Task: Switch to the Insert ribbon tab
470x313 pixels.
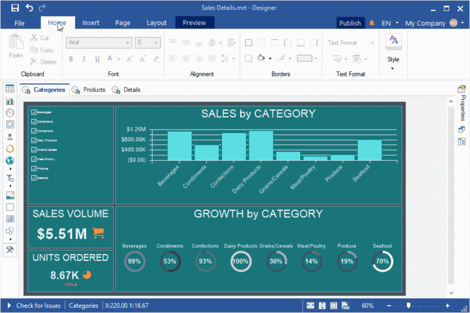Action: pyautogui.click(x=90, y=23)
